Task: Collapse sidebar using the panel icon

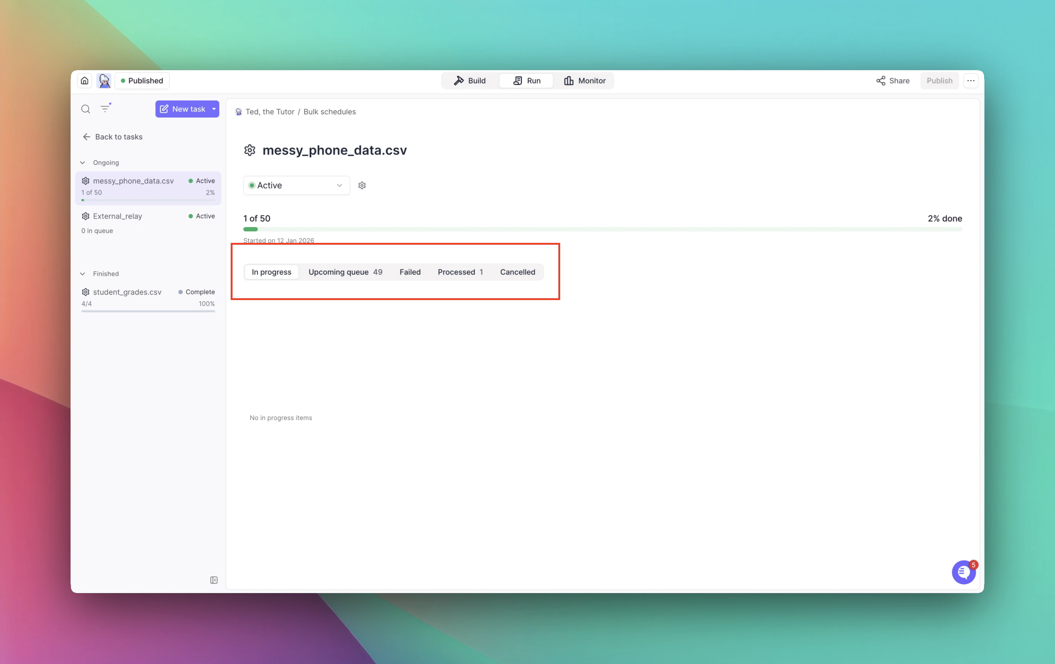Action: pos(214,580)
